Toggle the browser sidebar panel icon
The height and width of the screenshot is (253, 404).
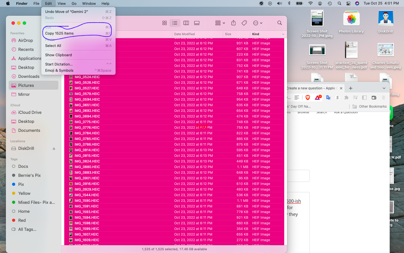click(x=364, y=98)
